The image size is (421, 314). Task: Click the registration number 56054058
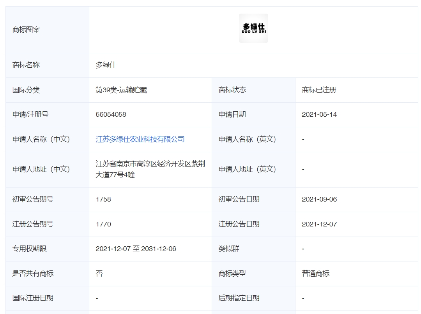click(x=111, y=114)
